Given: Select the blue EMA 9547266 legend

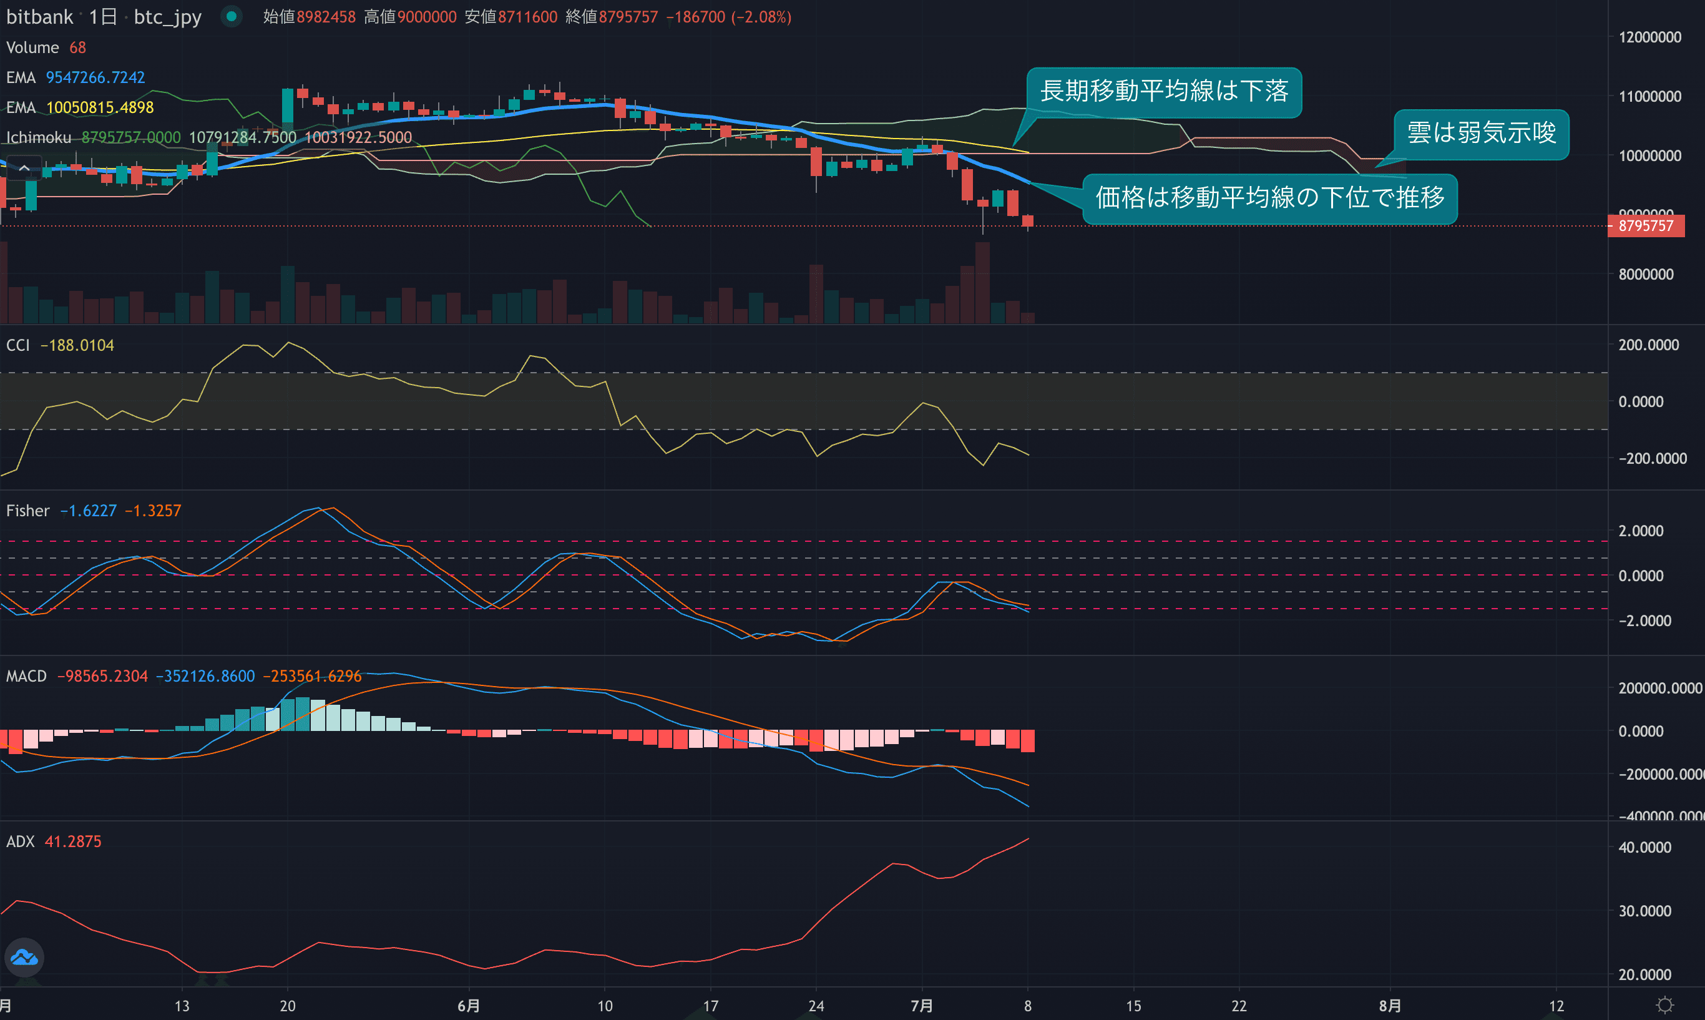Looking at the screenshot, I should pyautogui.click(x=76, y=77).
